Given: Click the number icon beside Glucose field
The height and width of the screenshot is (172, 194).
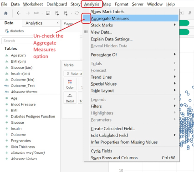Looking at the screenshot, I should [7, 122].
